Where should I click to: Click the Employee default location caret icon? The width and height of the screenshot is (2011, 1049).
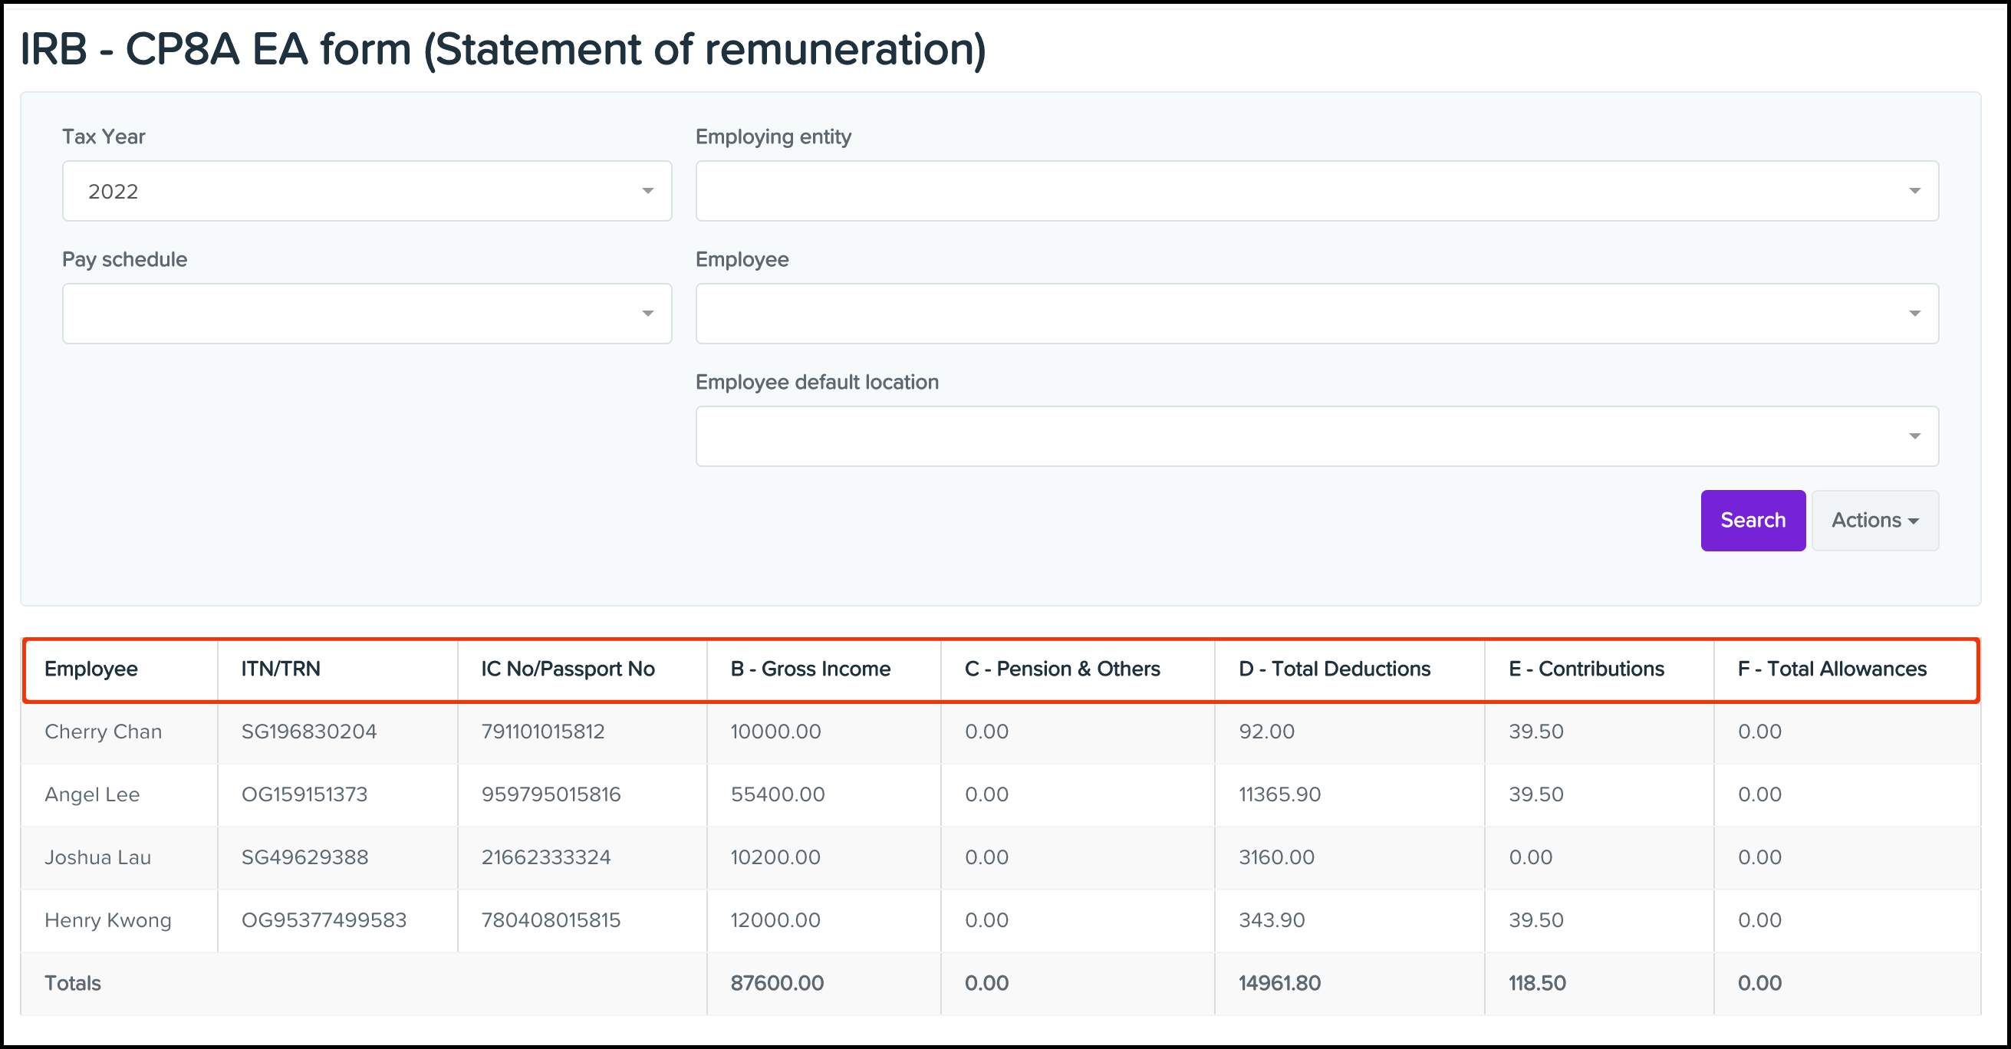1915,436
